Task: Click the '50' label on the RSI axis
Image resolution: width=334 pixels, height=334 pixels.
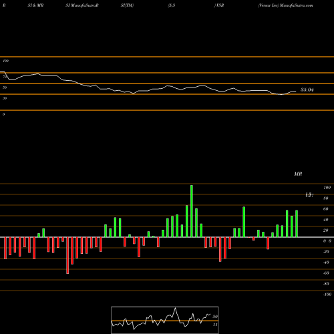Action: [x=5, y=88]
